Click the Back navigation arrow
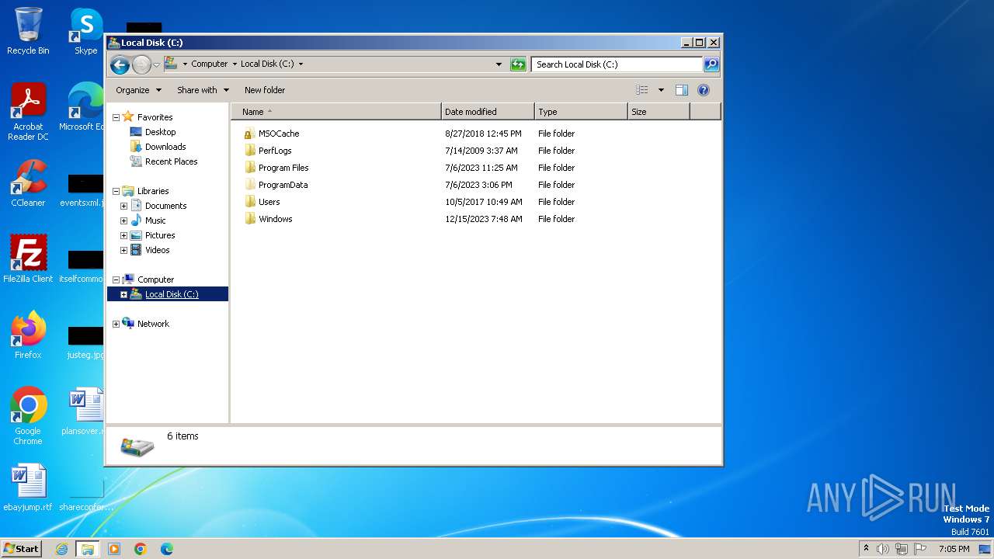Screen dimensions: 994x559 120,64
